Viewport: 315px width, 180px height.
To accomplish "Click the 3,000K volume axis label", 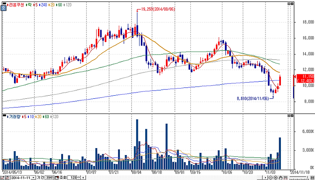I will [308, 150].
